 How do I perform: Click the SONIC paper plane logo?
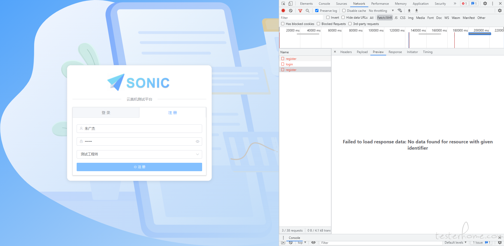(116, 82)
